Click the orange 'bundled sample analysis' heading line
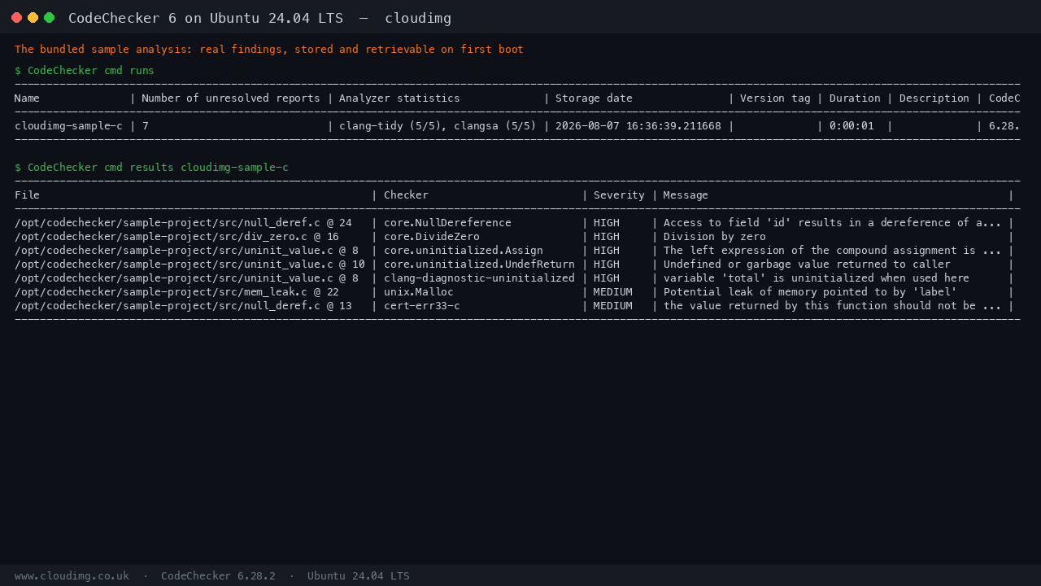Image resolution: width=1041 pixels, height=586 pixels. [x=269, y=50]
